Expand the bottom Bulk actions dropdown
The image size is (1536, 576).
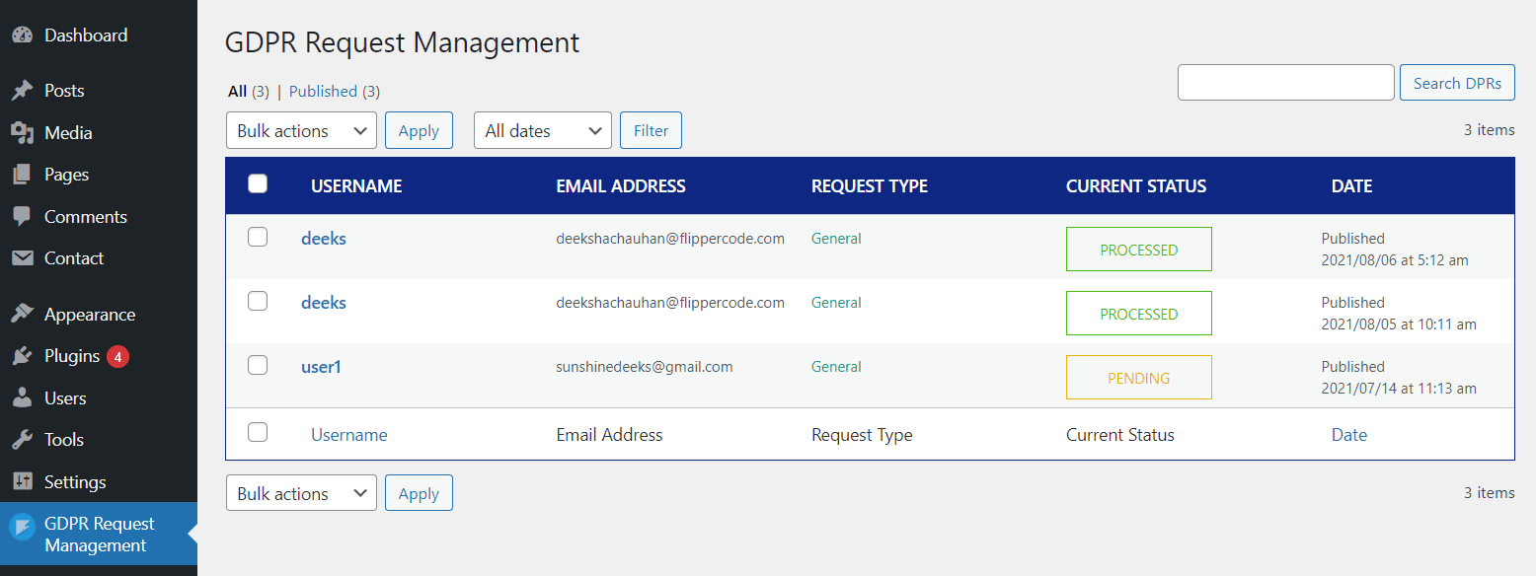pyautogui.click(x=301, y=492)
